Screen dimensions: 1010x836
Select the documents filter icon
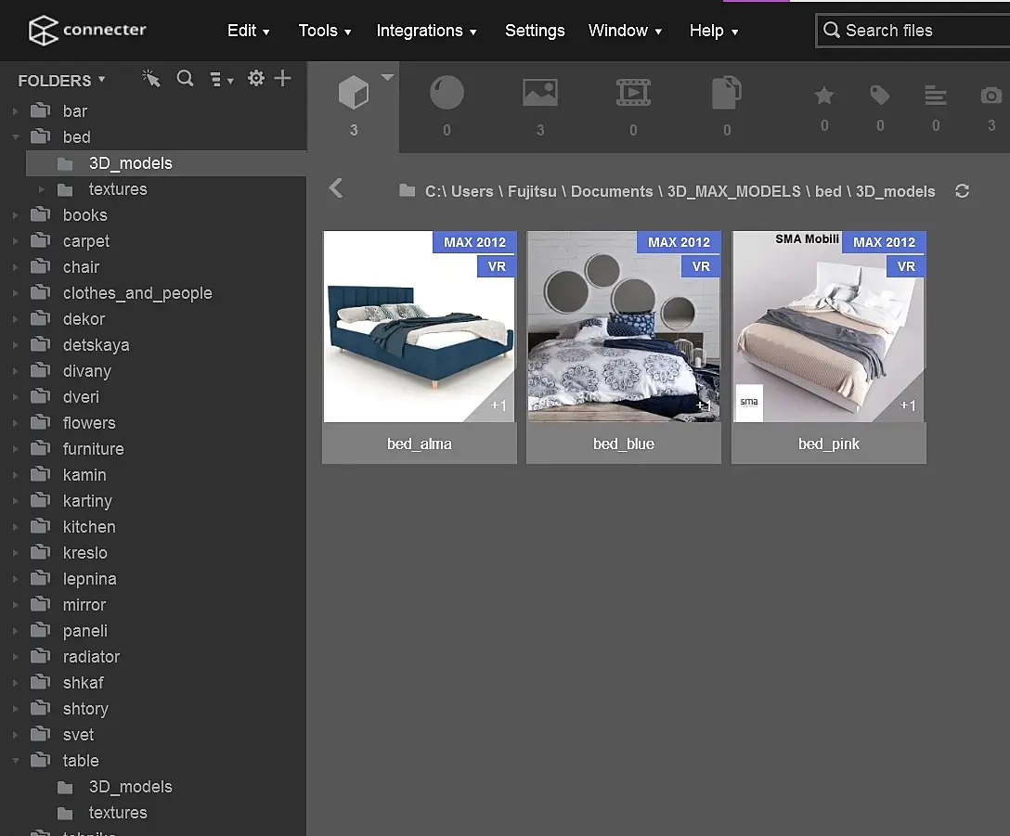pos(727,92)
